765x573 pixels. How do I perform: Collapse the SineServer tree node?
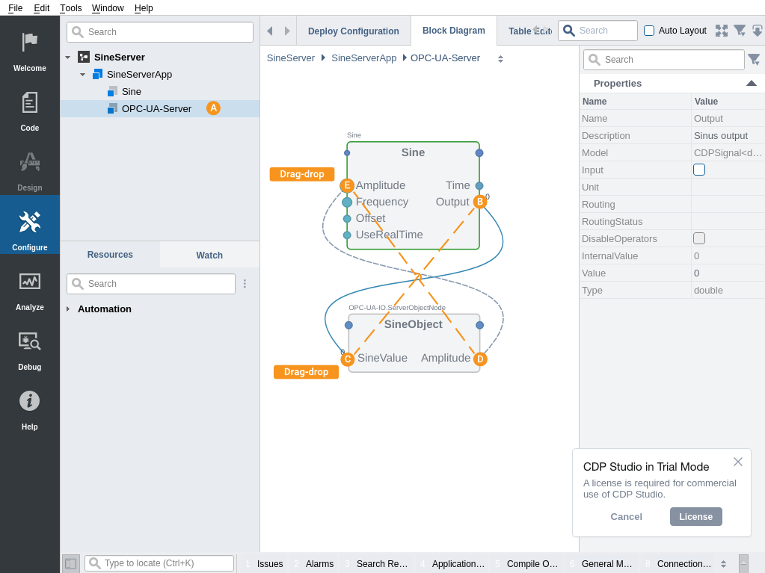[67, 58]
